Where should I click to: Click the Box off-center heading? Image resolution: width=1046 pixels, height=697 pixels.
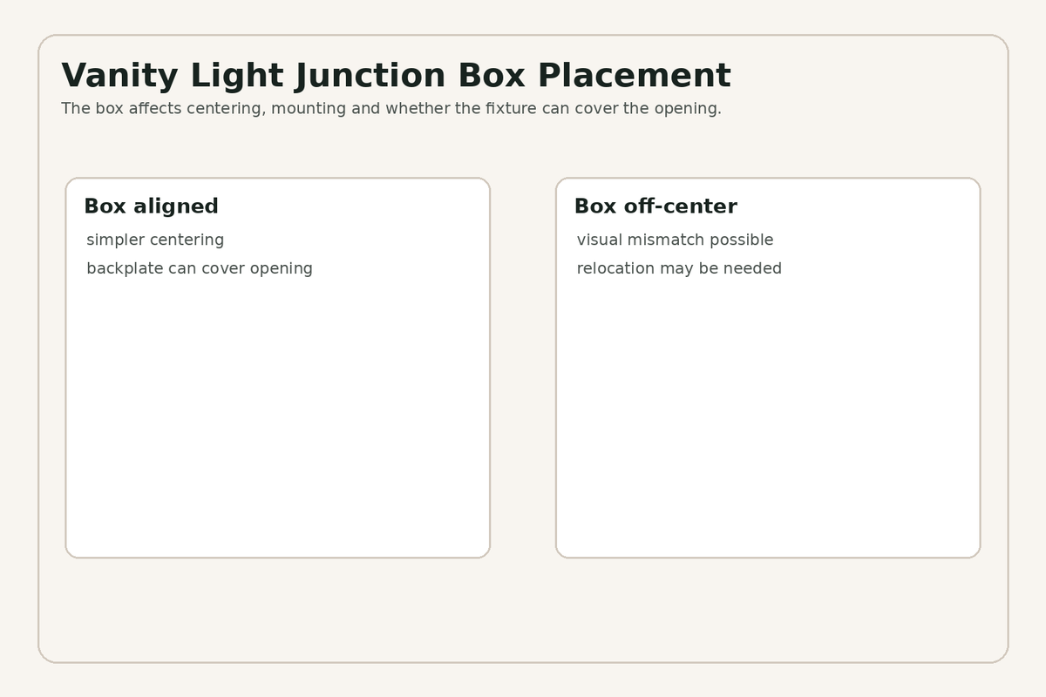655,206
